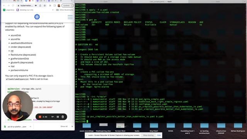Image resolution: width=247 pixels, height=139 pixels.
Task: Open the pagerduty bookmark
Action: click(x=9, y=10)
